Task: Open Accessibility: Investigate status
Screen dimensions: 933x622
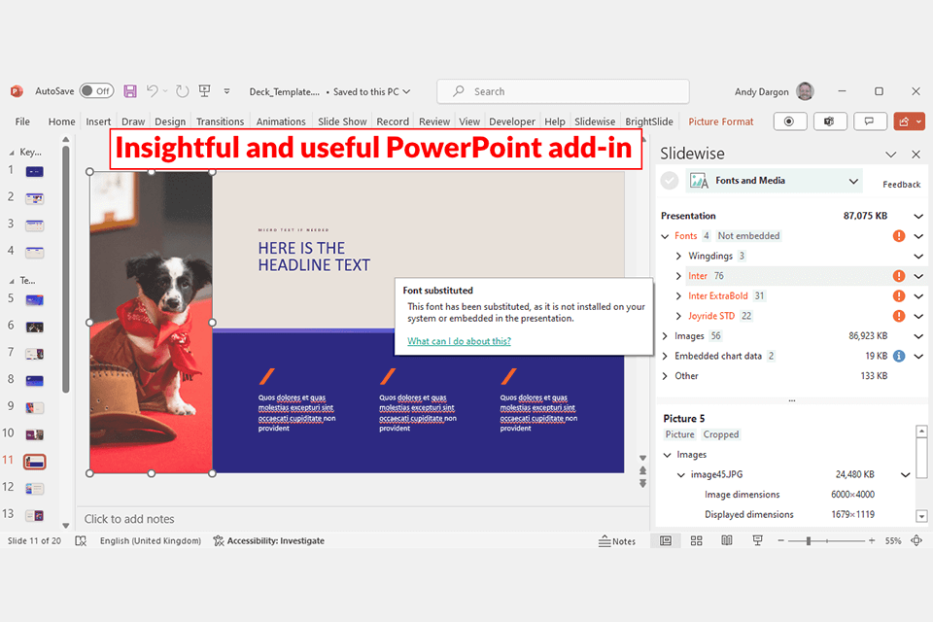Action: [269, 541]
